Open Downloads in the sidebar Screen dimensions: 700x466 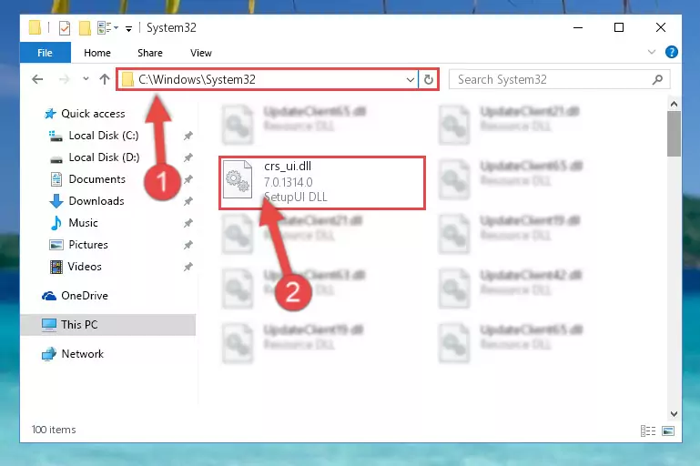pos(96,201)
